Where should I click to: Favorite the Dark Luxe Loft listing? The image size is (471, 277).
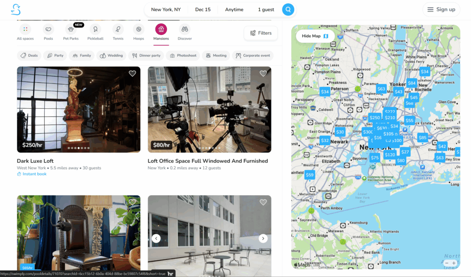point(132,74)
